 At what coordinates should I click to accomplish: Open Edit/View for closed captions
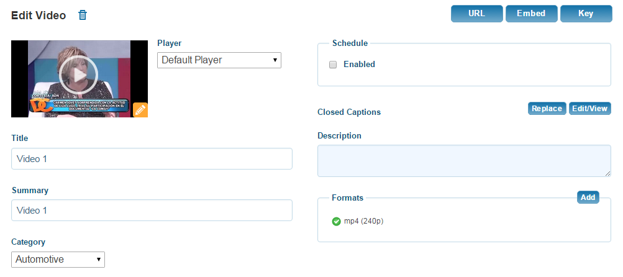[x=590, y=109]
